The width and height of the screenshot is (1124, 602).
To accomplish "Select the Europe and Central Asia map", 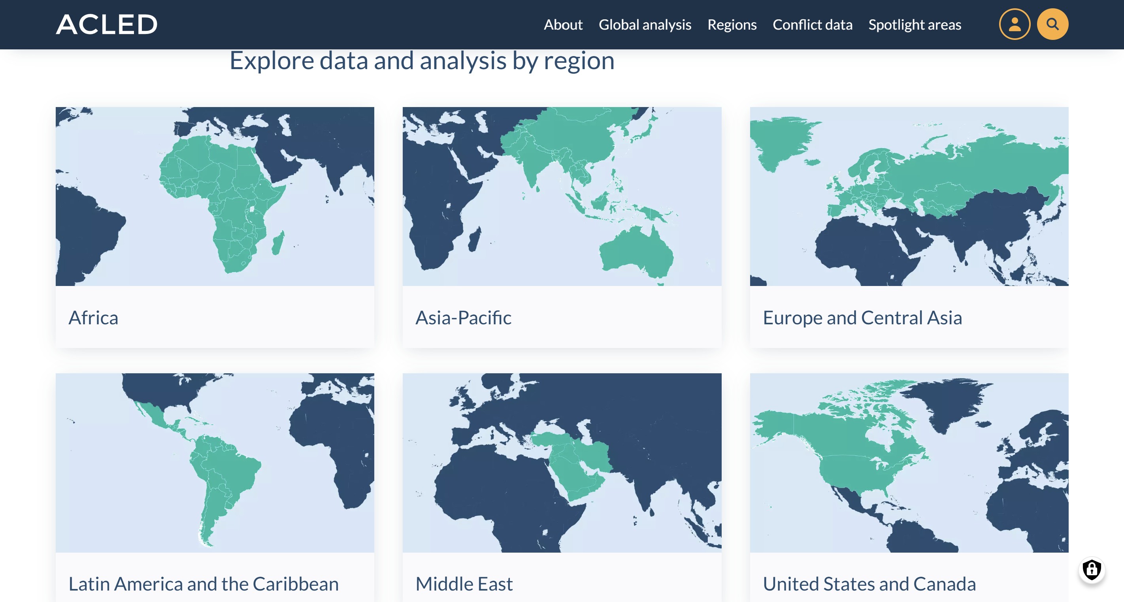I will coord(909,196).
